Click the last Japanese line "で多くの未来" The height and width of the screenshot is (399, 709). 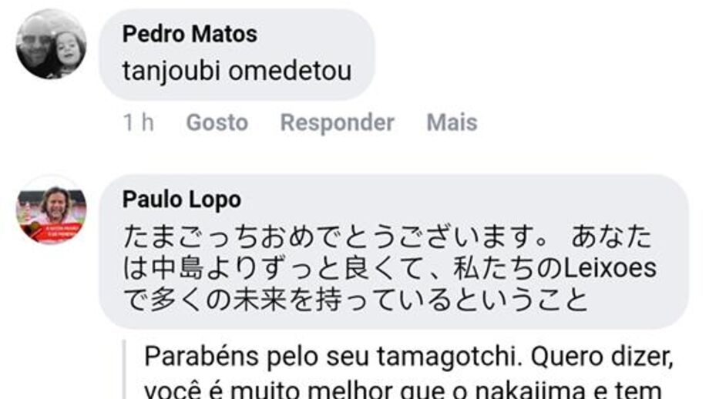tap(204, 299)
